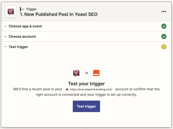173x129 pixels.
Task: Click the orange app icon next to arrow
Action: coord(96,73)
